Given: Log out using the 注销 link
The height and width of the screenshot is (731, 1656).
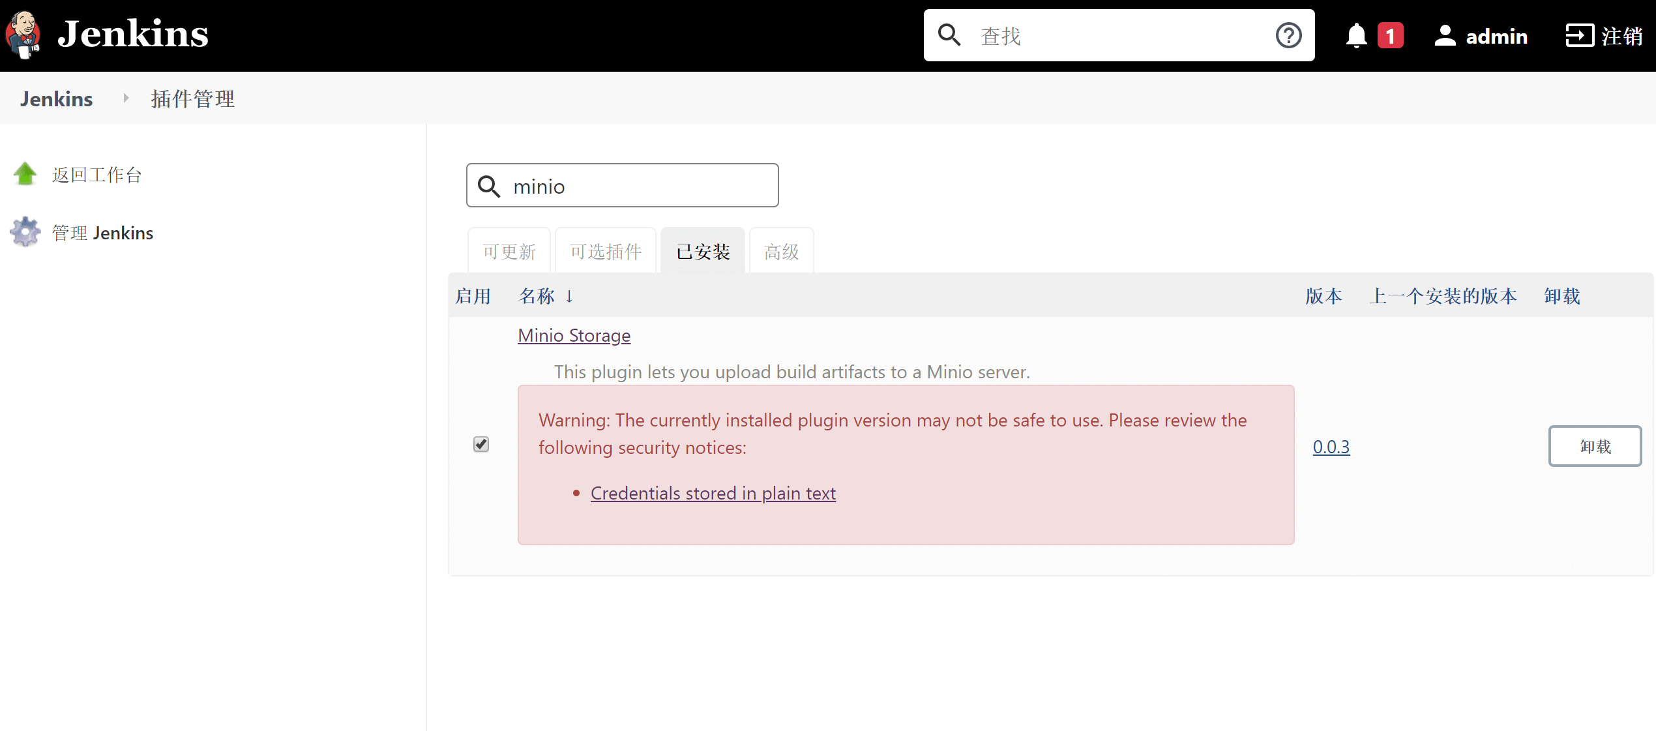Looking at the screenshot, I should (x=1604, y=36).
